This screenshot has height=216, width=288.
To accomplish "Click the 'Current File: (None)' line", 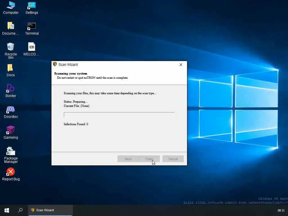I will (x=76, y=106).
